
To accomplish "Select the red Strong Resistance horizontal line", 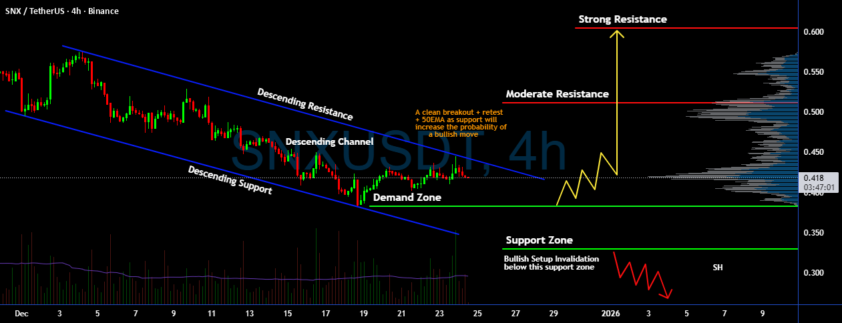I will (686, 29).
